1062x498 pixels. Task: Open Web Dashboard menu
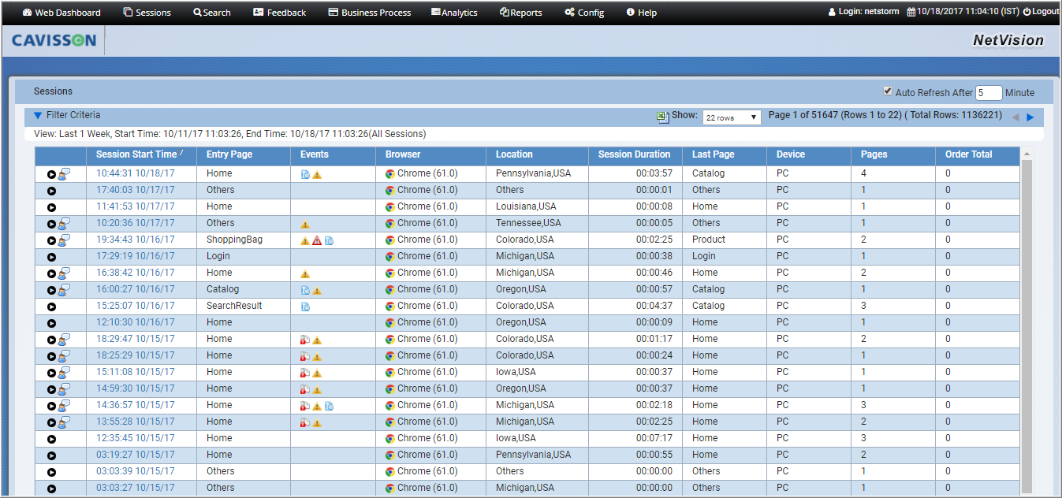(x=61, y=13)
